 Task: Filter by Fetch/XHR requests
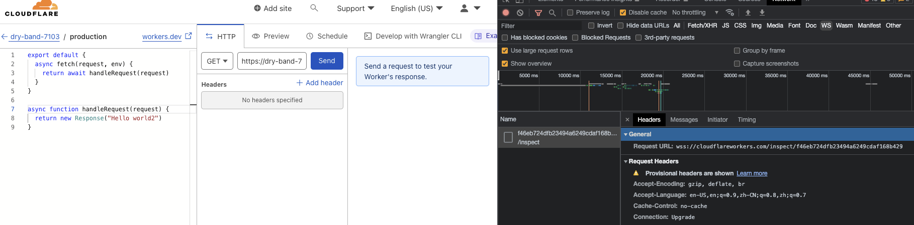tap(702, 26)
